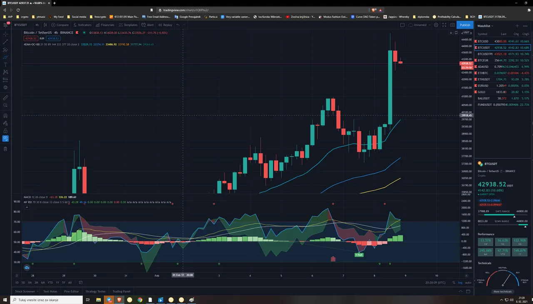Select the YTD time range
This screenshot has width=533, height=304.
tap(50, 282)
